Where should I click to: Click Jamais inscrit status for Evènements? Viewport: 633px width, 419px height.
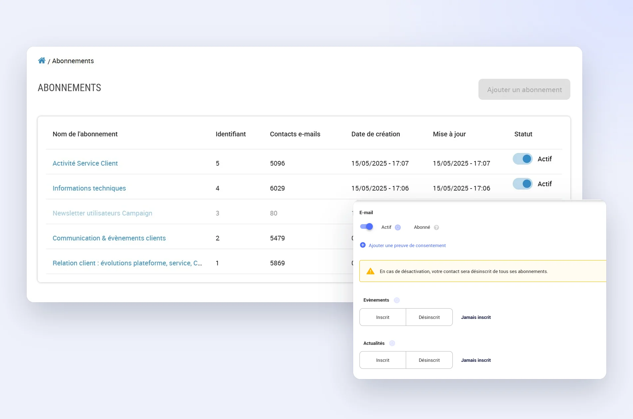tap(476, 317)
